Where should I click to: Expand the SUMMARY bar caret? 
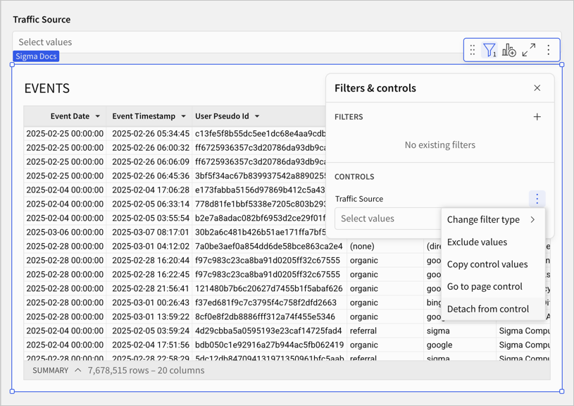click(77, 370)
